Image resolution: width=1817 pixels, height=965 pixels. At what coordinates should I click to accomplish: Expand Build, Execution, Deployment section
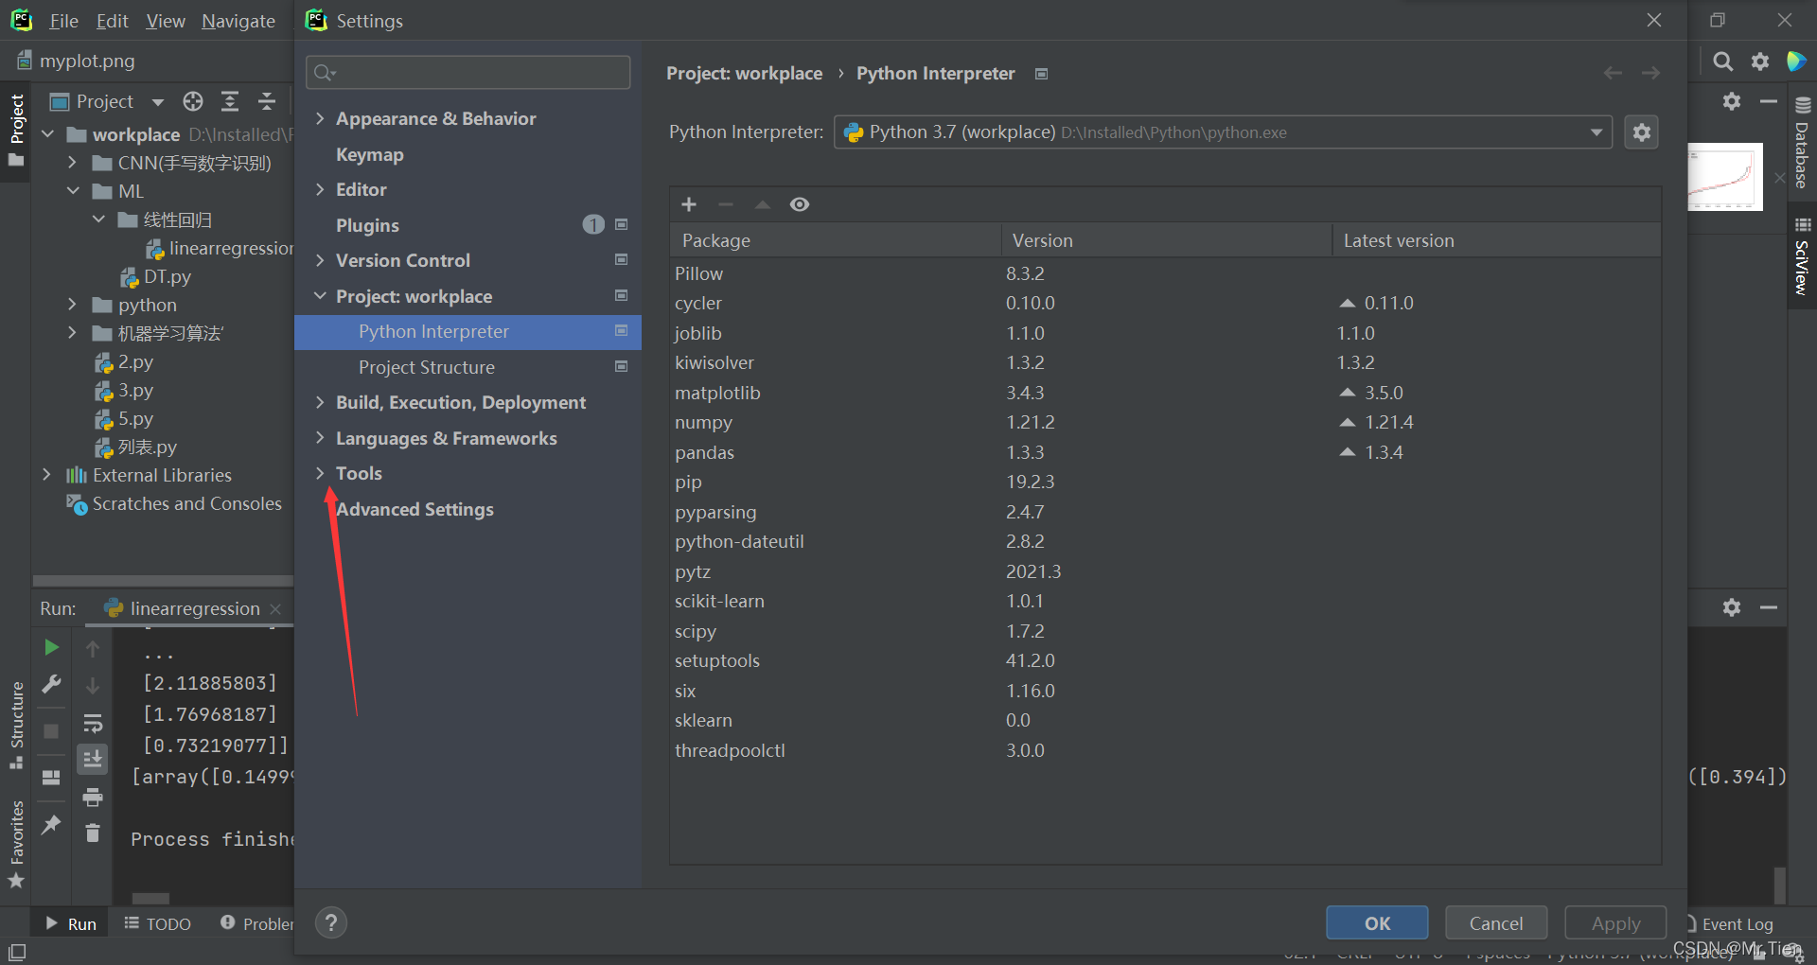(x=320, y=402)
